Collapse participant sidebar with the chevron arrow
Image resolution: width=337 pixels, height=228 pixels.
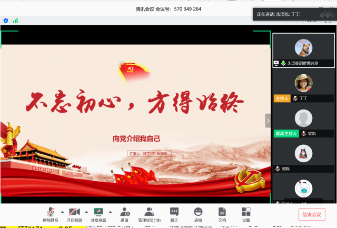[x=267, y=120]
